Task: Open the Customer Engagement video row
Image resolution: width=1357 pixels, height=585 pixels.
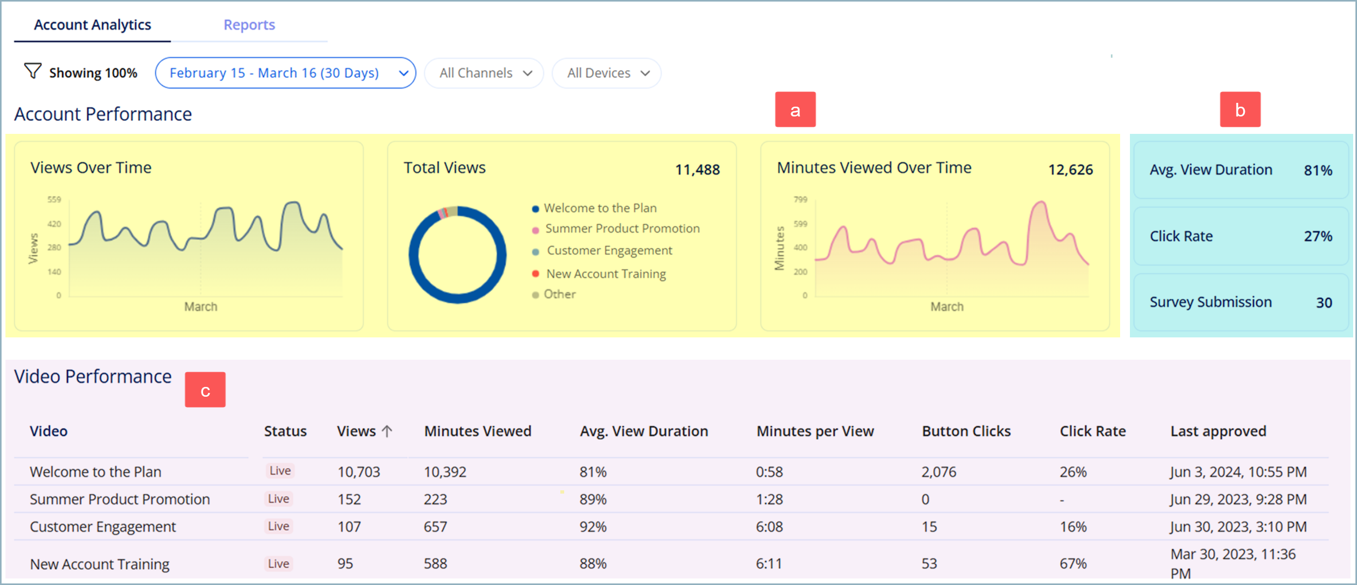Action: (103, 527)
